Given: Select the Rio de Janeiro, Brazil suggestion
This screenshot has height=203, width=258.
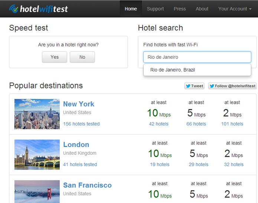Looking at the screenshot, I should point(197,70).
